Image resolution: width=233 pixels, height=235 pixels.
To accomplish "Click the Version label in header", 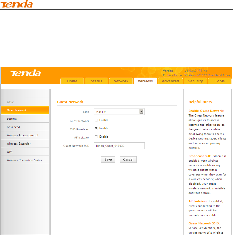I will [168, 71].
